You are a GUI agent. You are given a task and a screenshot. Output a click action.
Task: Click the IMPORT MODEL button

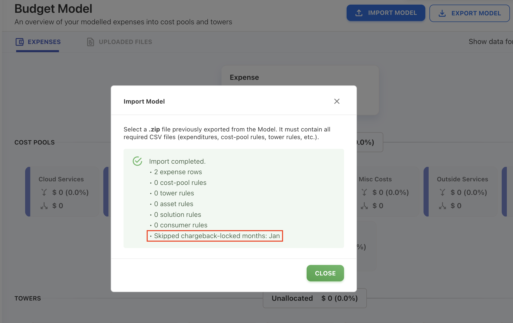coord(386,13)
